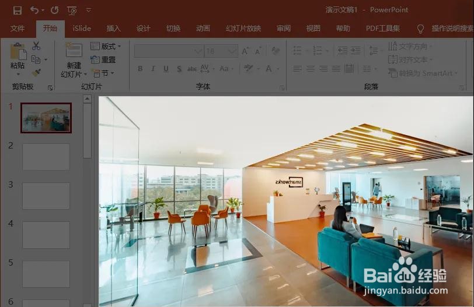This screenshot has width=474, height=307.
Task: Switch to the 切换 (Transitions) tab
Action: pos(173,29)
